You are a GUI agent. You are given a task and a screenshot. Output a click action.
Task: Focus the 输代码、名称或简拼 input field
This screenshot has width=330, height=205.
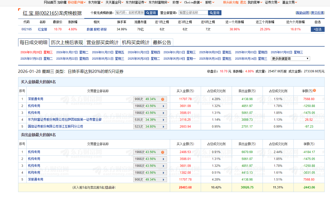pos(130,12)
